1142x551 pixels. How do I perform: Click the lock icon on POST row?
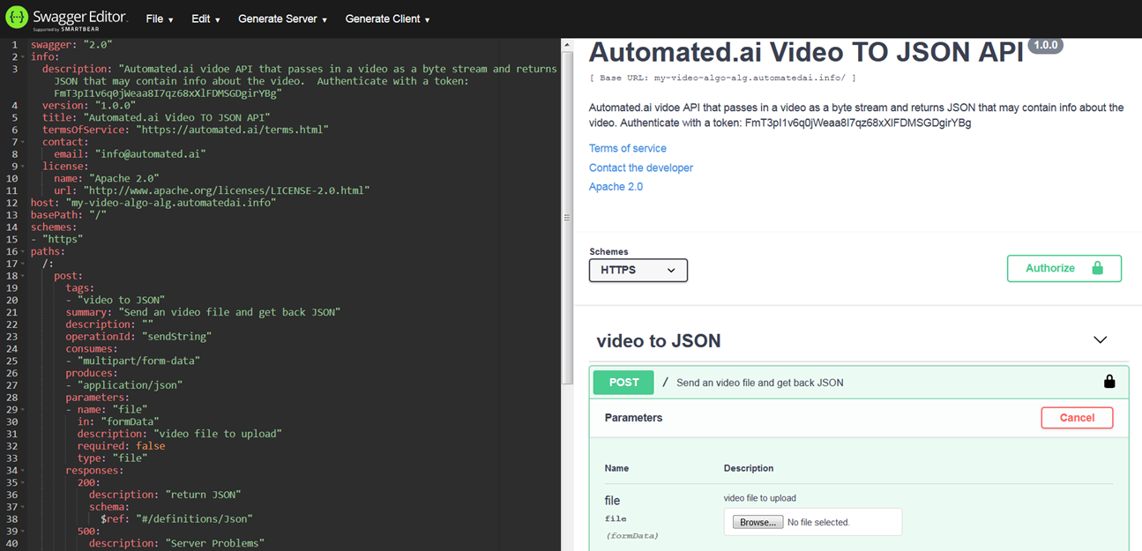click(1109, 382)
